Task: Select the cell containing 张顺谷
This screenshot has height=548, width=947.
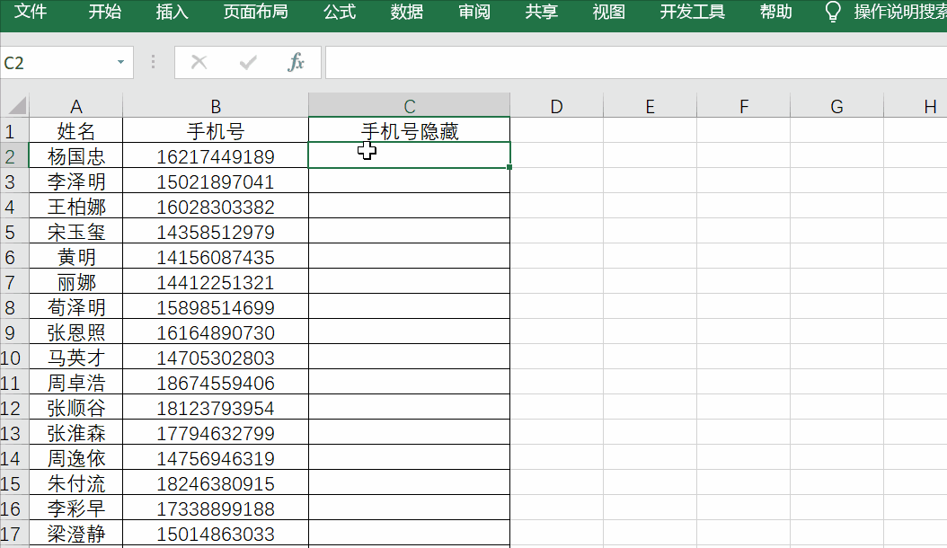Action: [76, 408]
